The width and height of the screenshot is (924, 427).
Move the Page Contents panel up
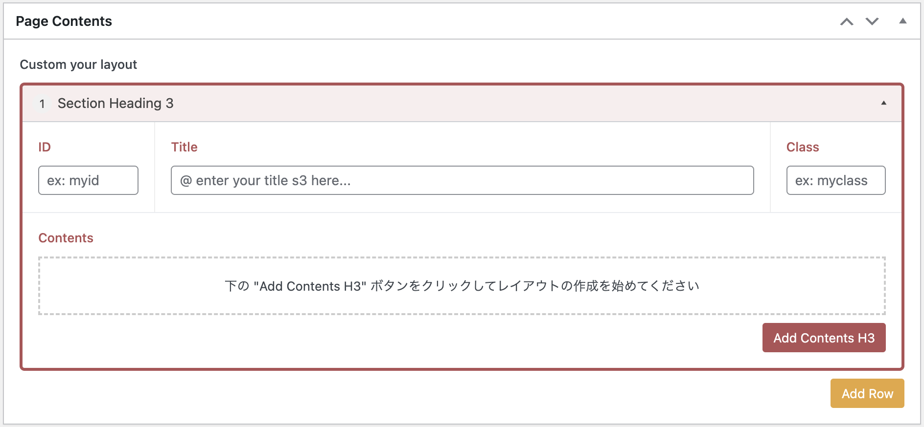(x=847, y=21)
